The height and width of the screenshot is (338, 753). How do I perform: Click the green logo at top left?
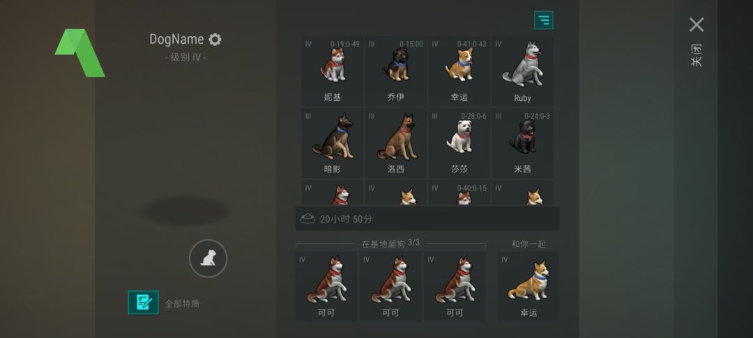(x=79, y=53)
